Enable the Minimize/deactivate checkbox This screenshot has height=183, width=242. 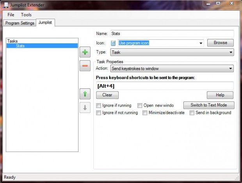click(x=145, y=113)
